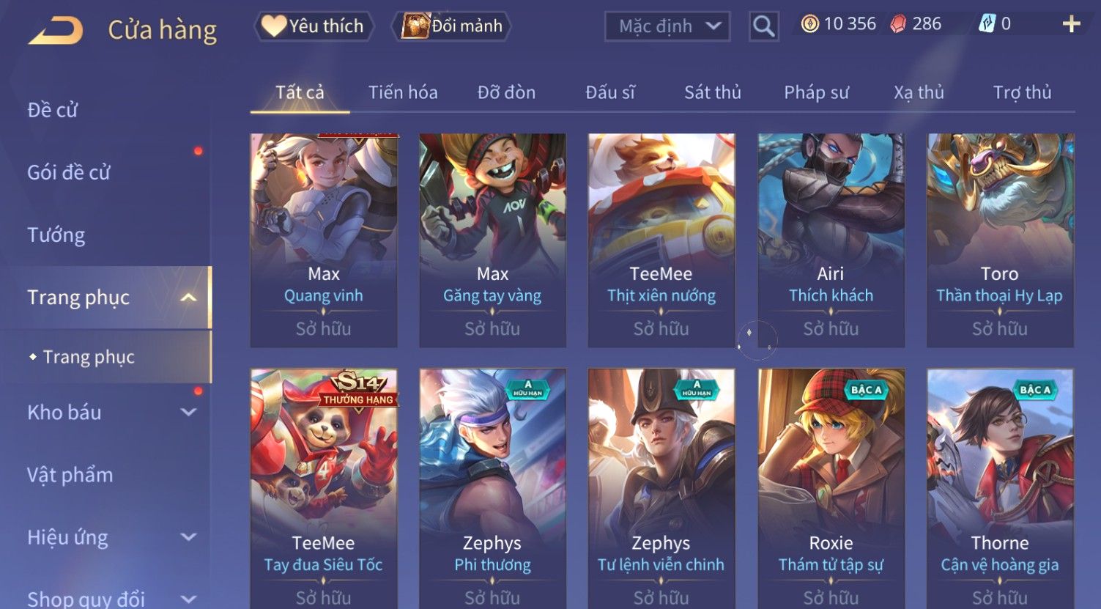1101x609 pixels.
Task: Switch to the Tiến hóa tab
Action: click(403, 92)
